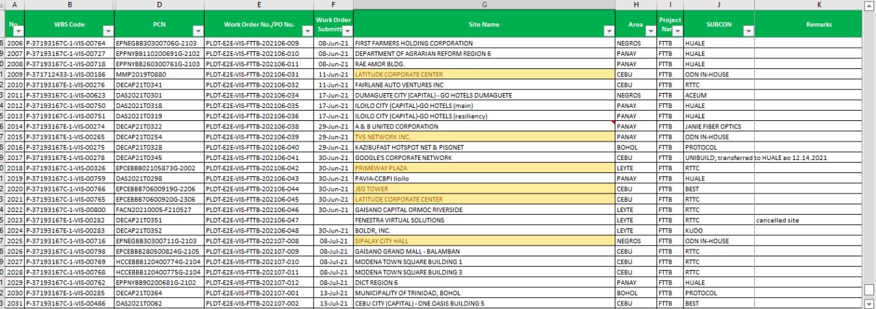
Task: Click the ACEUM subcon cell
Action: point(719,95)
